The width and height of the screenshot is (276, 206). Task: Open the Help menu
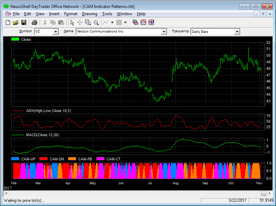click(141, 14)
